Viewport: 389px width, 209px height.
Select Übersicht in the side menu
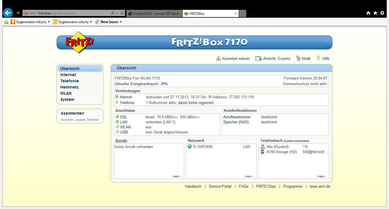click(x=80, y=69)
